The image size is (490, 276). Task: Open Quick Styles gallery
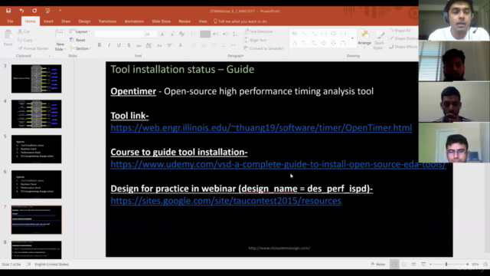(379, 40)
